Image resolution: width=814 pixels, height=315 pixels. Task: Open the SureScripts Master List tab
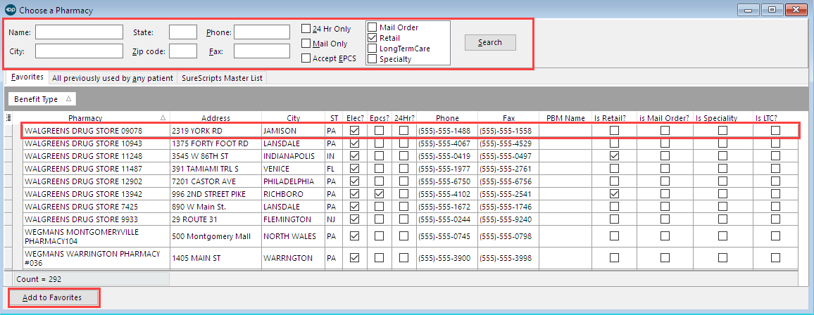(223, 78)
